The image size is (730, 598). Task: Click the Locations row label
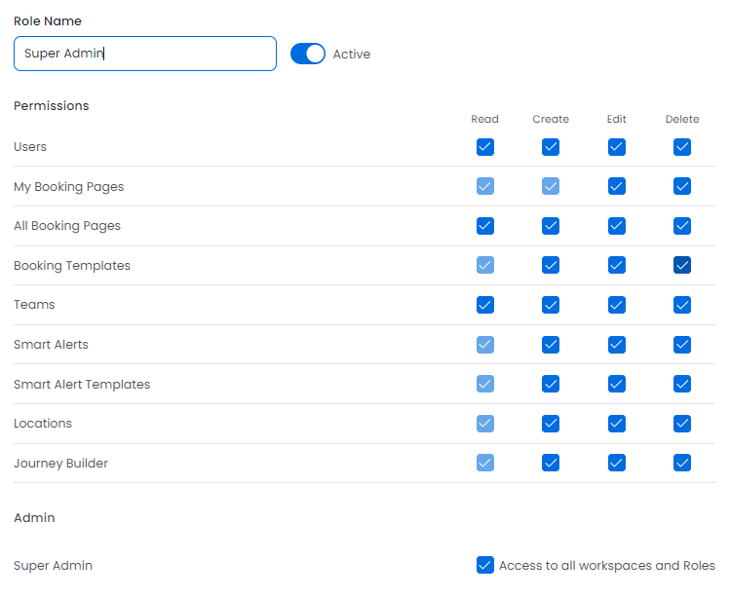click(x=43, y=424)
